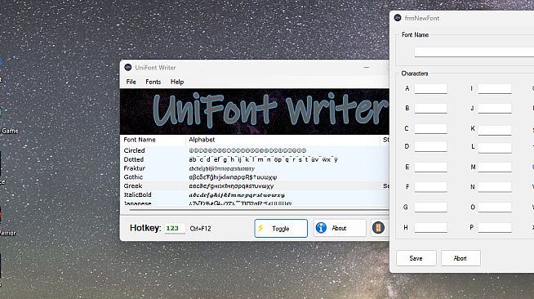Click the Toggle button with lightning icon
Image resolution: width=534 pixels, height=299 pixels.
[x=281, y=228]
